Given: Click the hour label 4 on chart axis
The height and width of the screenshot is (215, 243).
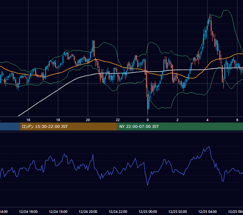Looking at the screenshot, I should pyautogui.click(x=207, y=120).
